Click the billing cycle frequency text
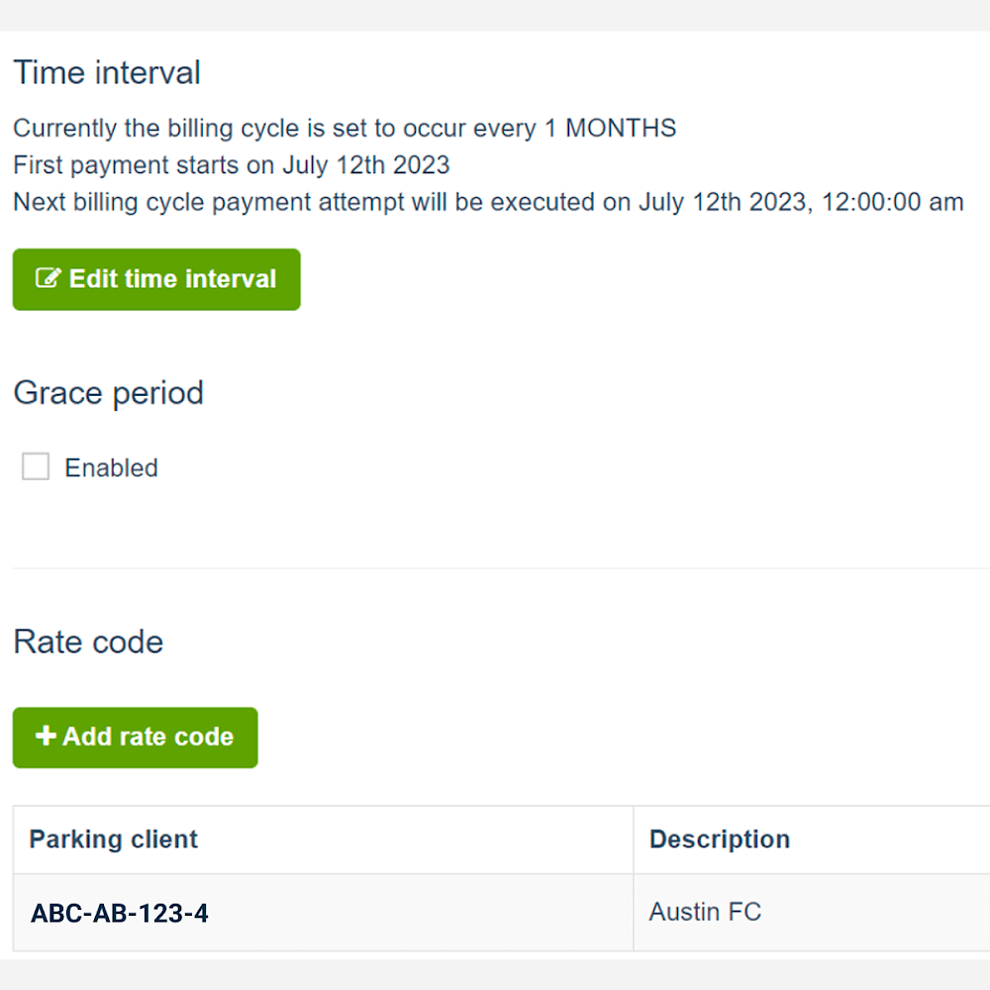This screenshot has width=990, height=990. coord(344,128)
